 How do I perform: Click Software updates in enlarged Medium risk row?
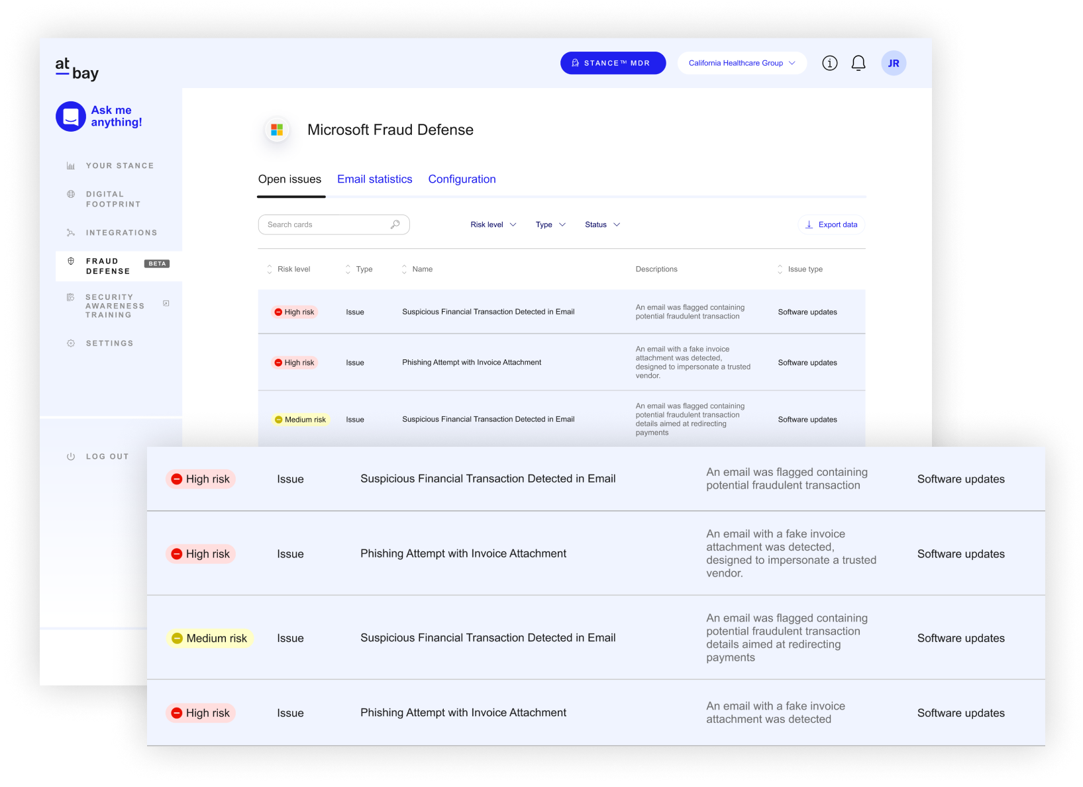click(961, 639)
